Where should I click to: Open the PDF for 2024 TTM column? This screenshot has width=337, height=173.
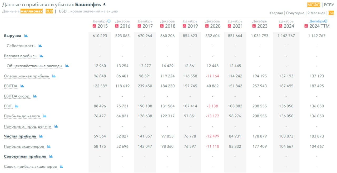pyautogui.click(x=306, y=26)
